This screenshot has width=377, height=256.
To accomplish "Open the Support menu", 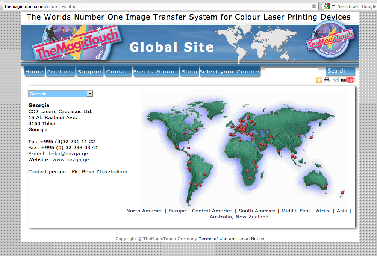I will [x=90, y=72].
